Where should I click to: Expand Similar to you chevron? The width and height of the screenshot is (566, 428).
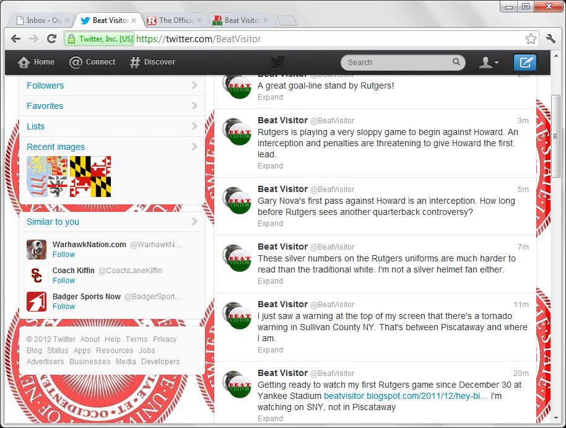pos(194,221)
